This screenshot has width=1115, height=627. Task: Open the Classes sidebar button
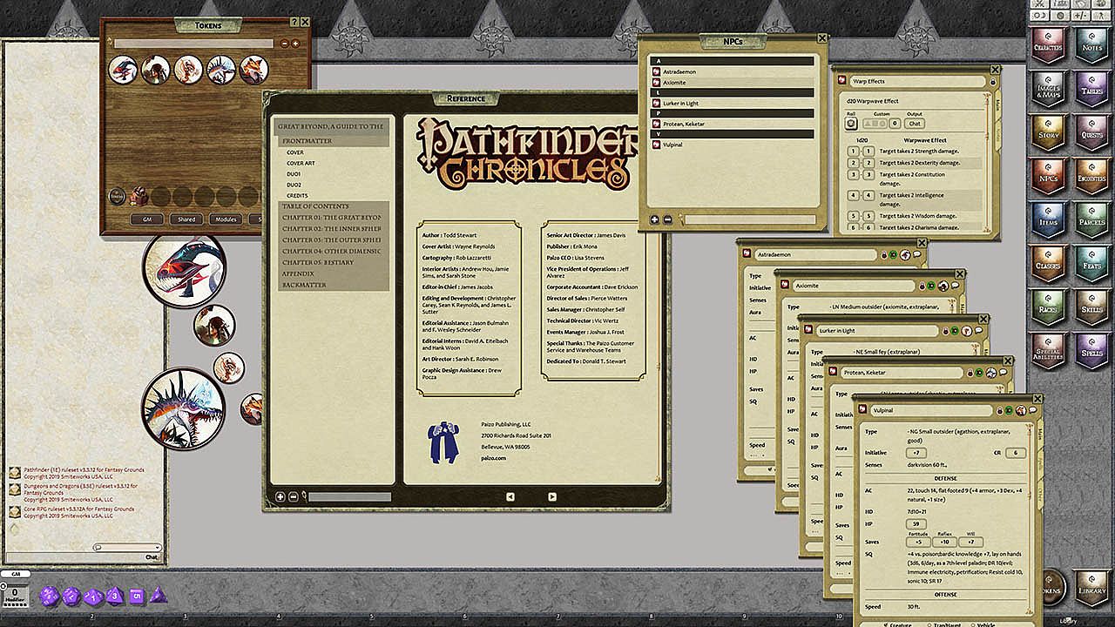pyautogui.click(x=1048, y=263)
